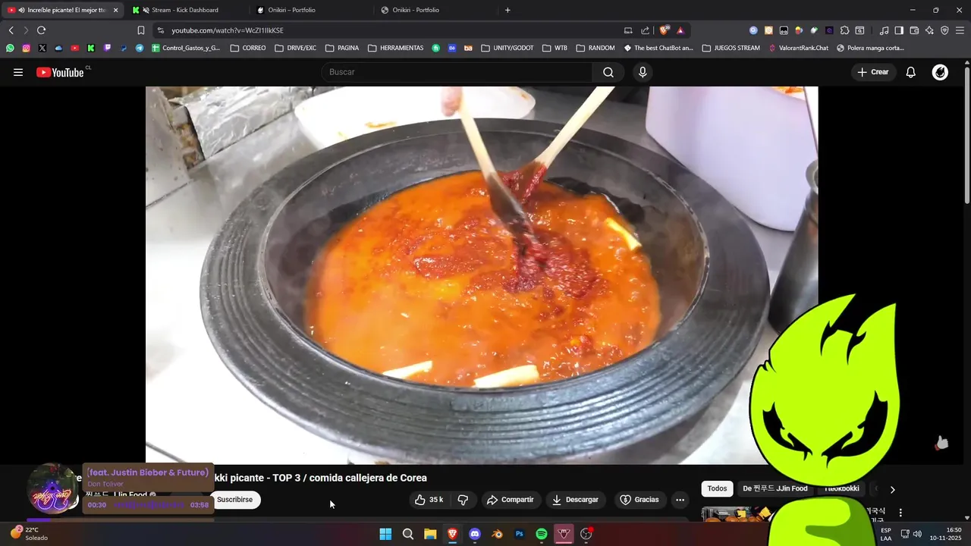This screenshot has width=971, height=546.
Task: Click the page vertical scrollbar
Action: coord(966,136)
